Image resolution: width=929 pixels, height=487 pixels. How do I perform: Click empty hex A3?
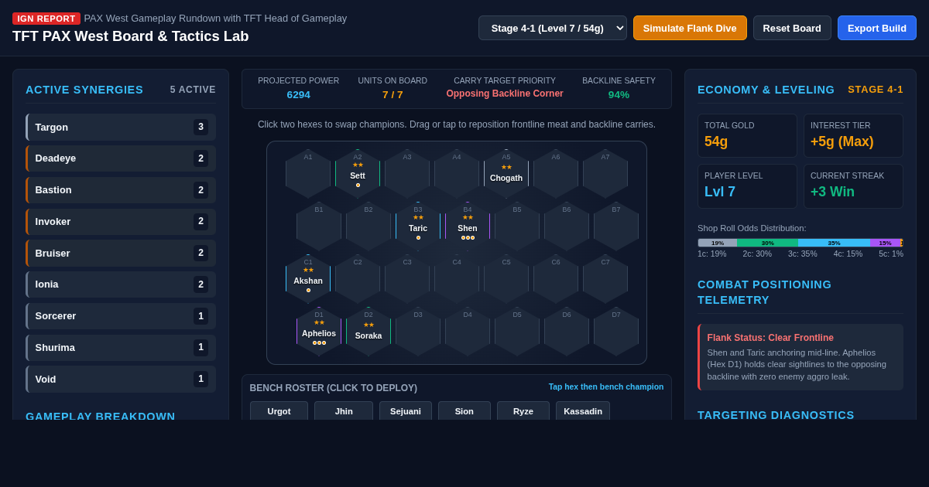pos(407,174)
